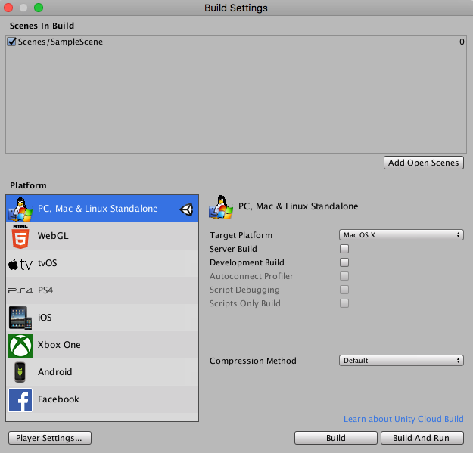The height and width of the screenshot is (453, 473).
Task: Select the iOS device icon
Action: click(x=20, y=318)
